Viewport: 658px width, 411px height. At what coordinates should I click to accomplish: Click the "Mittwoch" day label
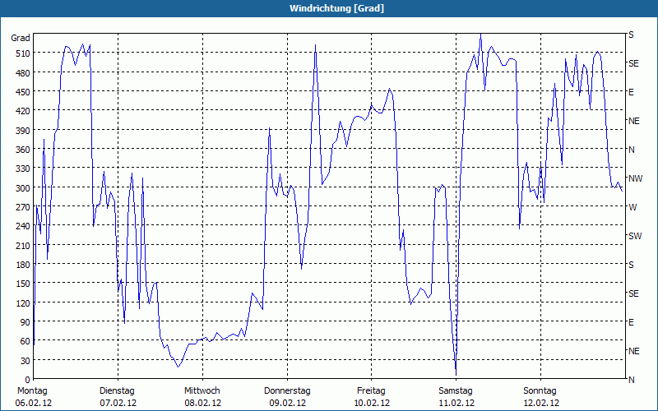pyautogui.click(x=202, y=391)
